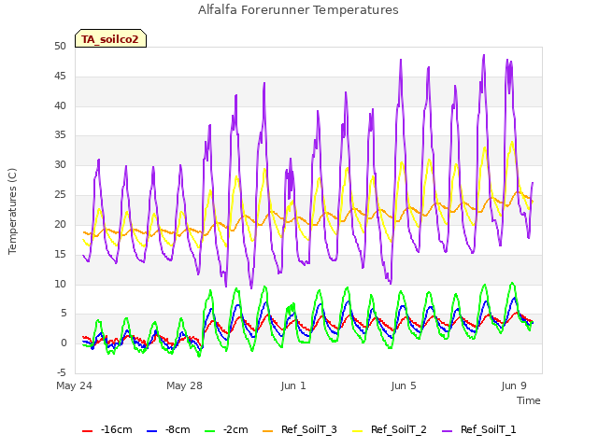Click the 15 y-axis tick label
The width and height of the screenshot is (598, 448).
(x=60, y=254)
